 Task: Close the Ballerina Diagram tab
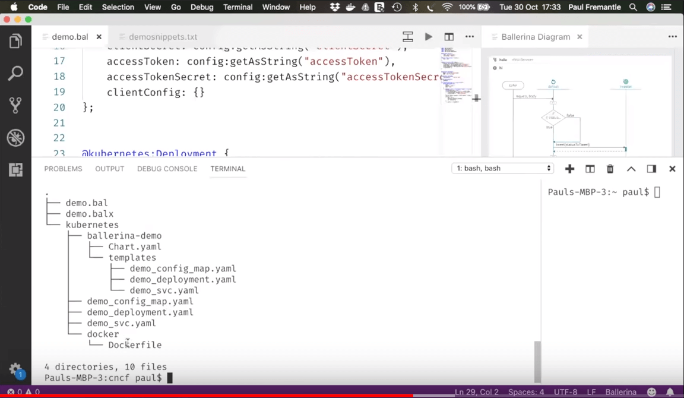click(x=579, y=37)
